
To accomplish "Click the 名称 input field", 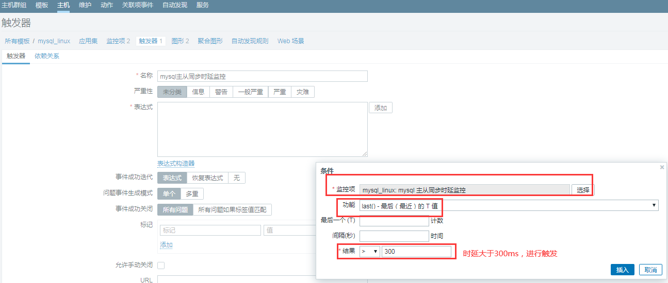I will 263,76.
